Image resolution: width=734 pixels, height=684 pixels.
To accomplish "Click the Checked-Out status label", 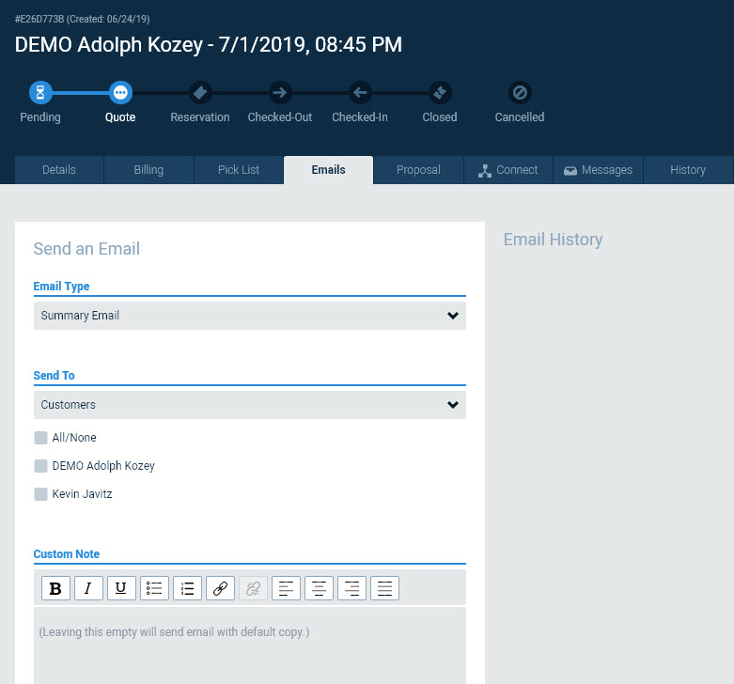I will pos(280,117).
